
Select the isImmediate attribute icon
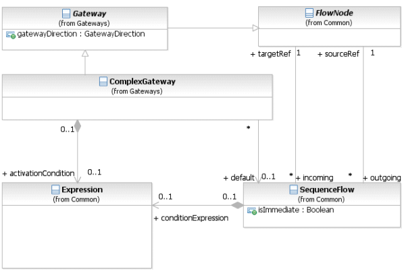point(252,211)
